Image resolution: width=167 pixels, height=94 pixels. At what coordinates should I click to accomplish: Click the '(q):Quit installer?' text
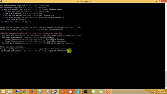(57, 51)
